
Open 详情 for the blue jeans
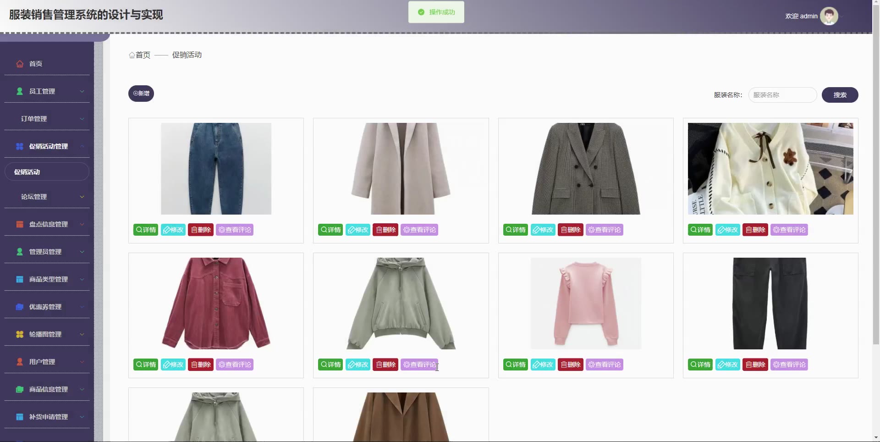coord(146,230)
